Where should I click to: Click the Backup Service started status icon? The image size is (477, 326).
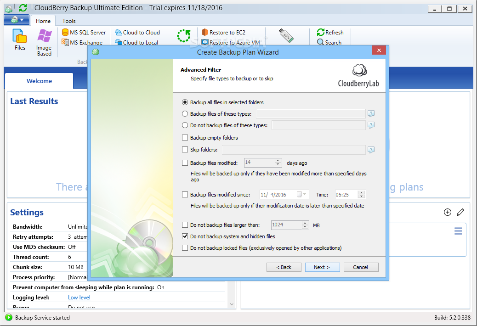click(9, 317)
